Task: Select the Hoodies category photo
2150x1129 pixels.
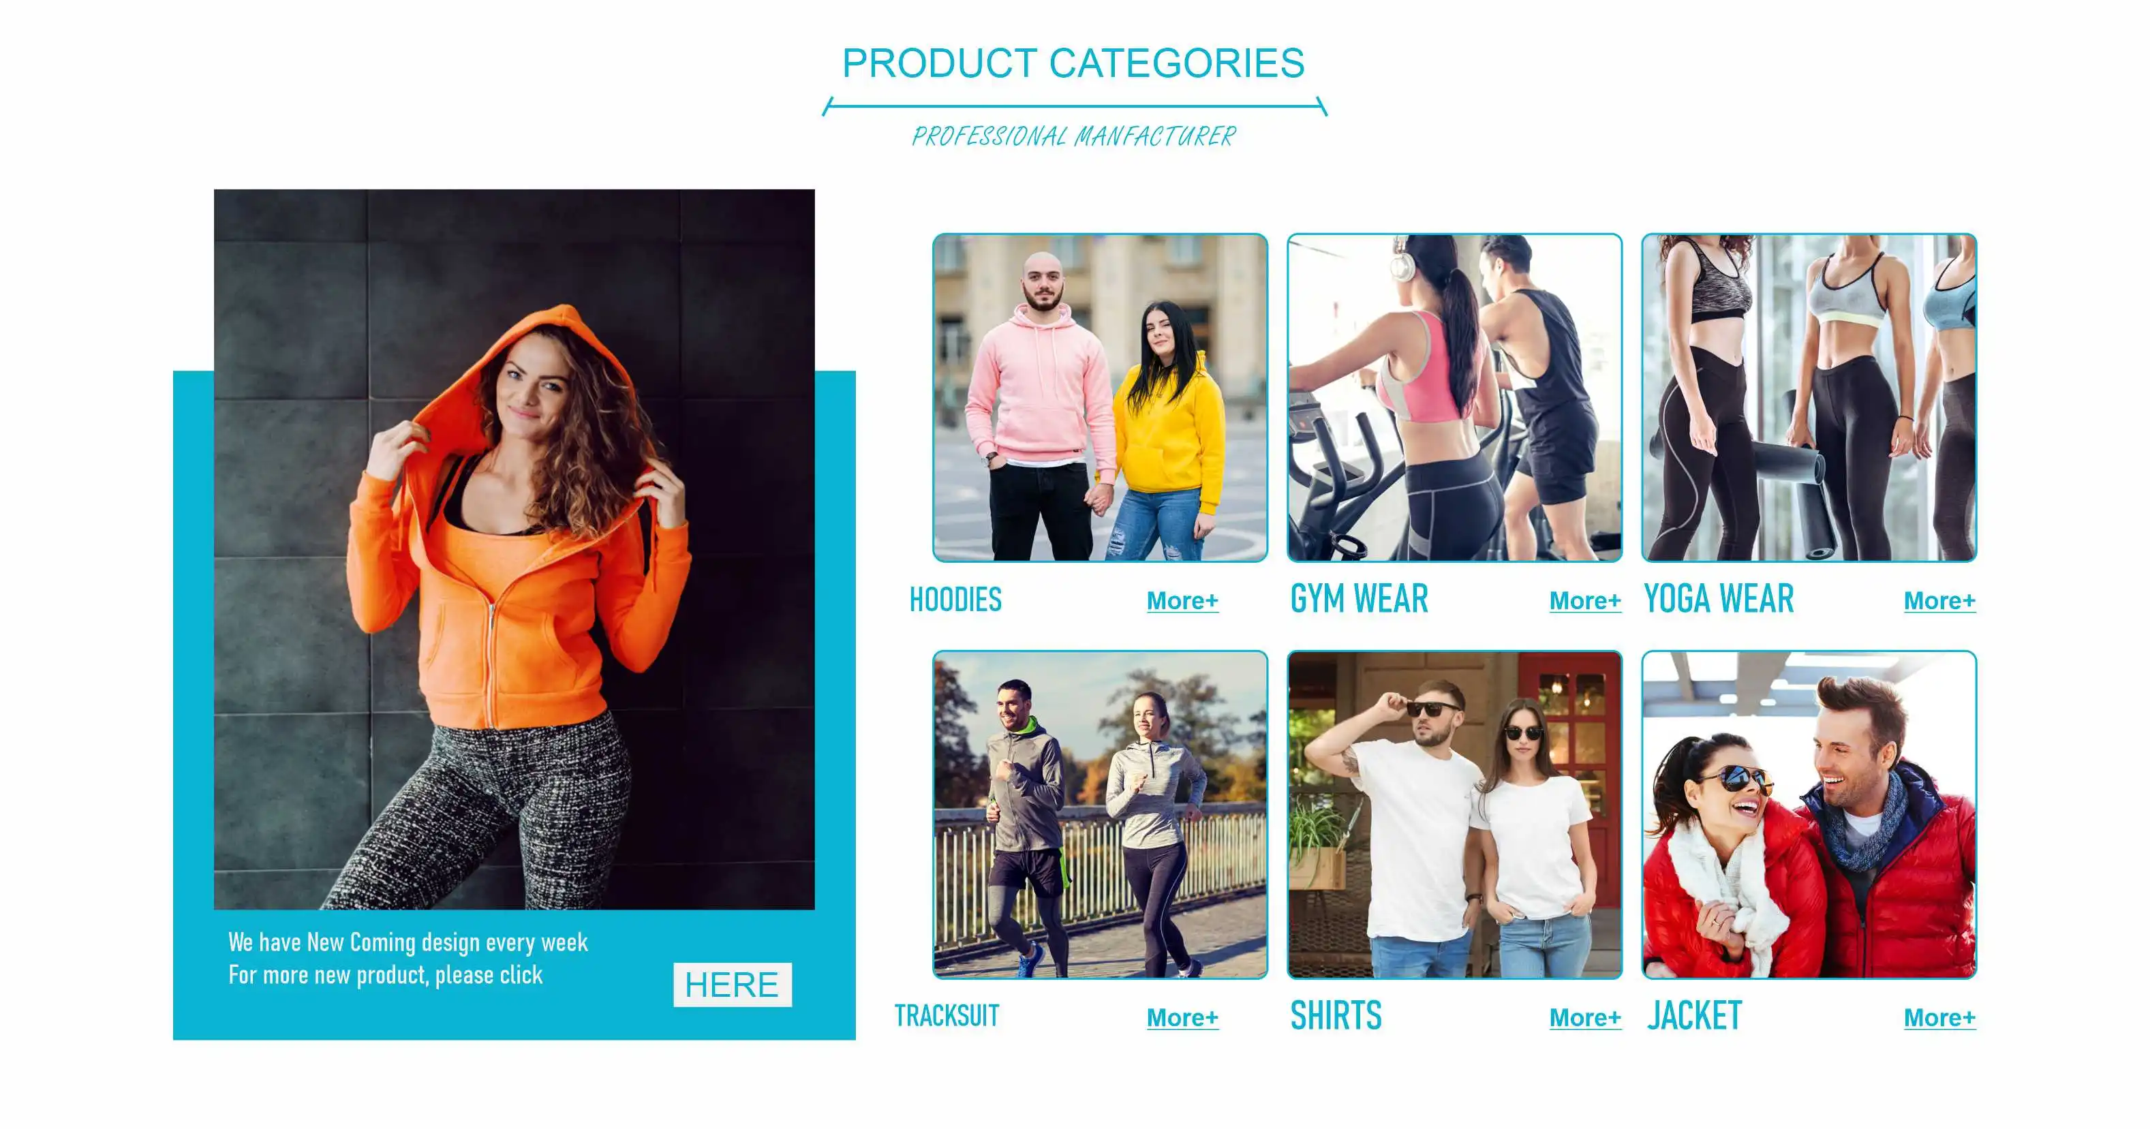Action: pyautogui.click(x=1100, y=397)
